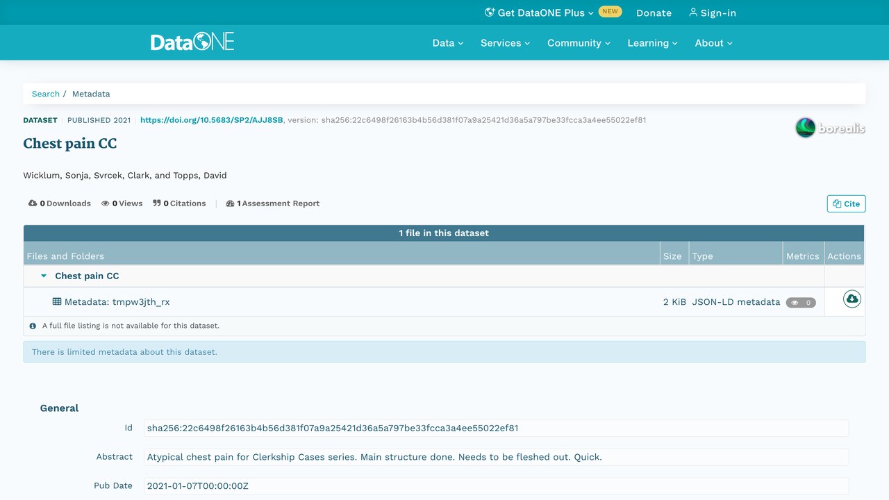This screenshot has width=889, height=500.
Task: Click the Abstract field text
Action: tap(496, 457)
